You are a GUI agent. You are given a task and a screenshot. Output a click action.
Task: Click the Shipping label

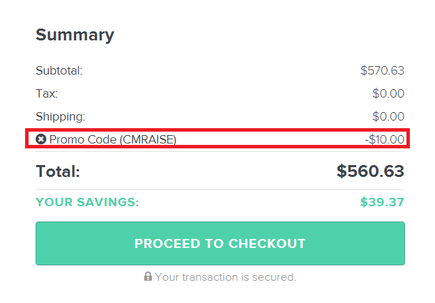point(61,117)
